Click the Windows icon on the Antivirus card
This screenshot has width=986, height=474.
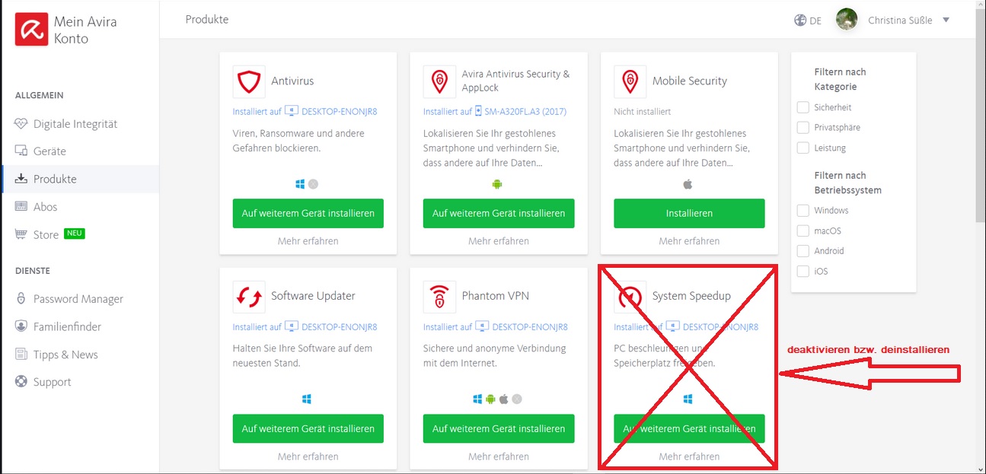301,183
